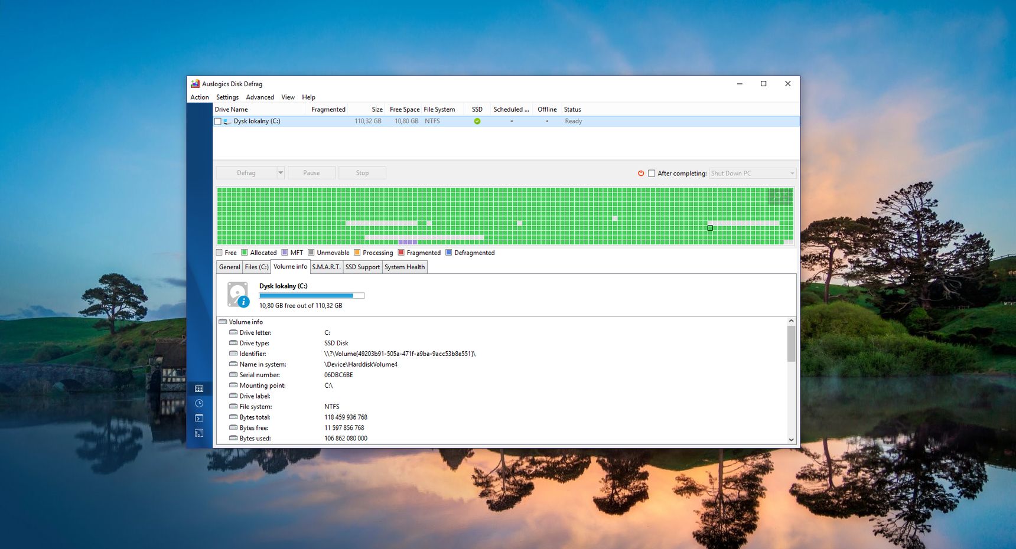This screenshot has height=549, width=1016.
Task: Tick the Dysk lokalny (C:) drive checkbox
Action: coord(218,121)
